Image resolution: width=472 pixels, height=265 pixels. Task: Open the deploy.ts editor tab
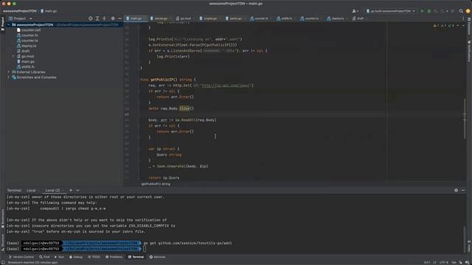pyautogui.click(x=338, y=18)
